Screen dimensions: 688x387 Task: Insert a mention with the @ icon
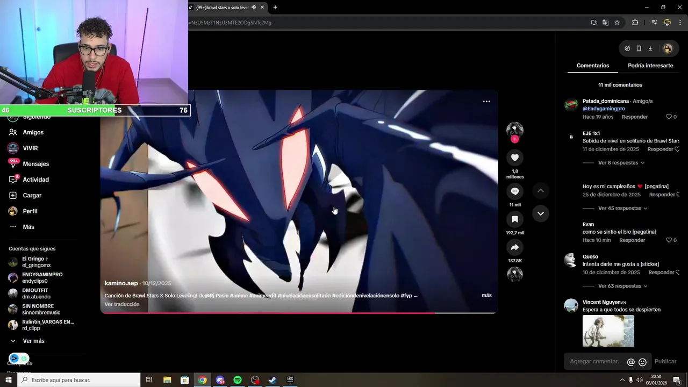pos(631,362)
